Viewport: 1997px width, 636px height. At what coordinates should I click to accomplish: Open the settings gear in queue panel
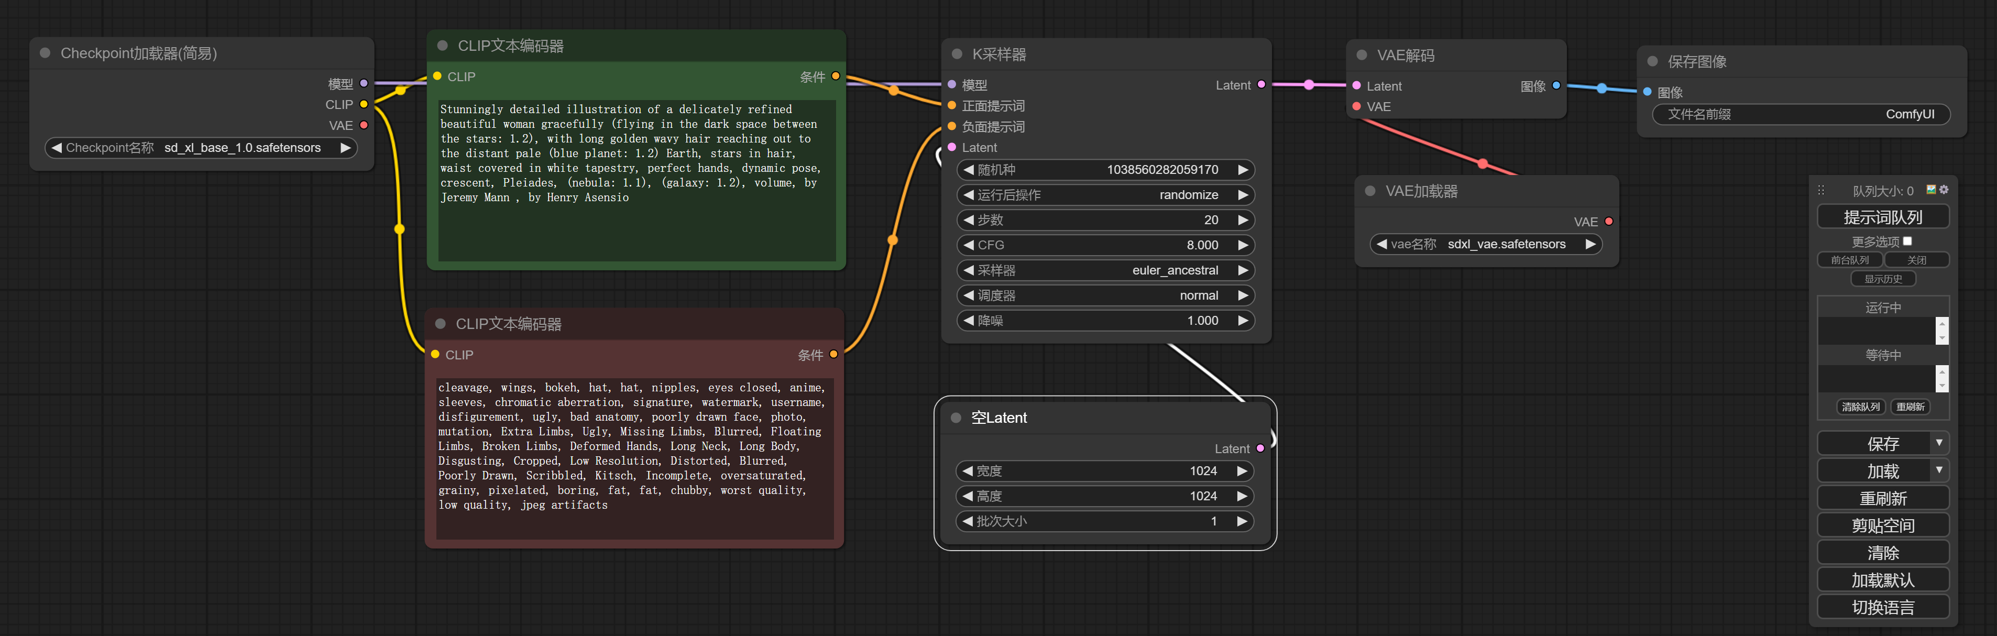click(1944, 190)
